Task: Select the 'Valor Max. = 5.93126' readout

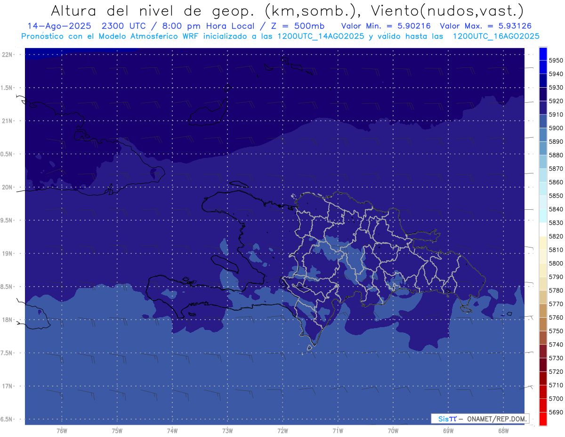Action: (485, 26)
